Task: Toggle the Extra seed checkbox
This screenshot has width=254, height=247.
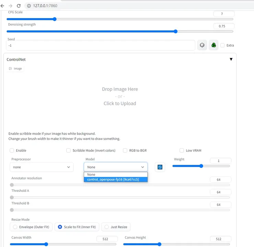Action: (222, 45)
